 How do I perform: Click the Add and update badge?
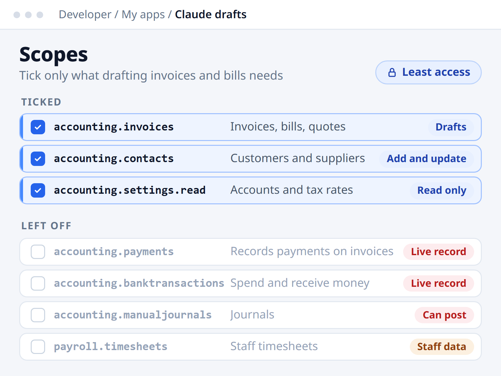coord(426,159)
